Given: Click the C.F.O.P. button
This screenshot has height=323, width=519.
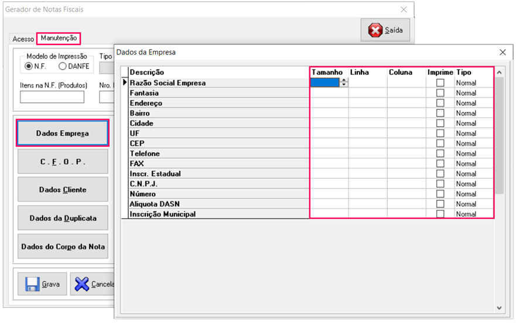Looking at the screenshot, I should click(63, 162).
